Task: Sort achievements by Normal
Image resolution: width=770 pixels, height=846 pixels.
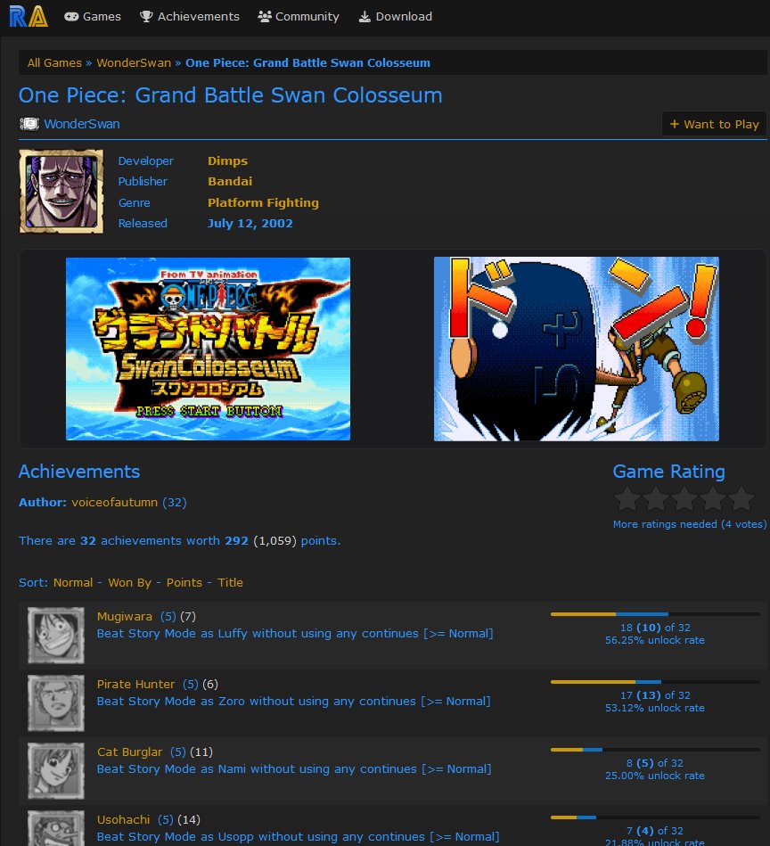Action: coord(73,583)
